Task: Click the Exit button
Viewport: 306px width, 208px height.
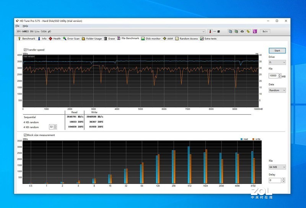Action: 265,31
